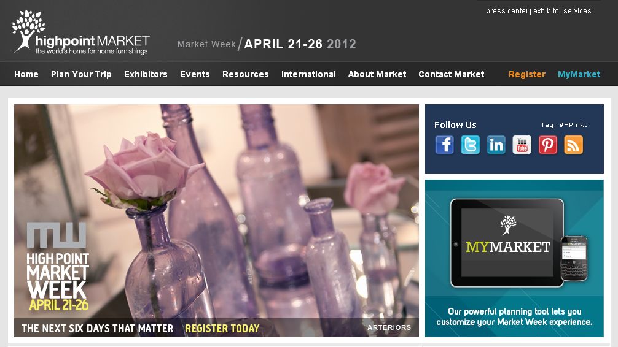The height and width of the screenshot is (347, 618).
Task: Open the Events menu item
Action: point(195,74)
